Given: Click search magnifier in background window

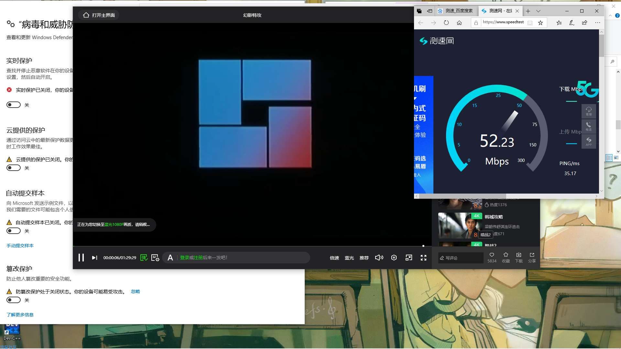Looking at the screenshot, I should coord(612,61).
